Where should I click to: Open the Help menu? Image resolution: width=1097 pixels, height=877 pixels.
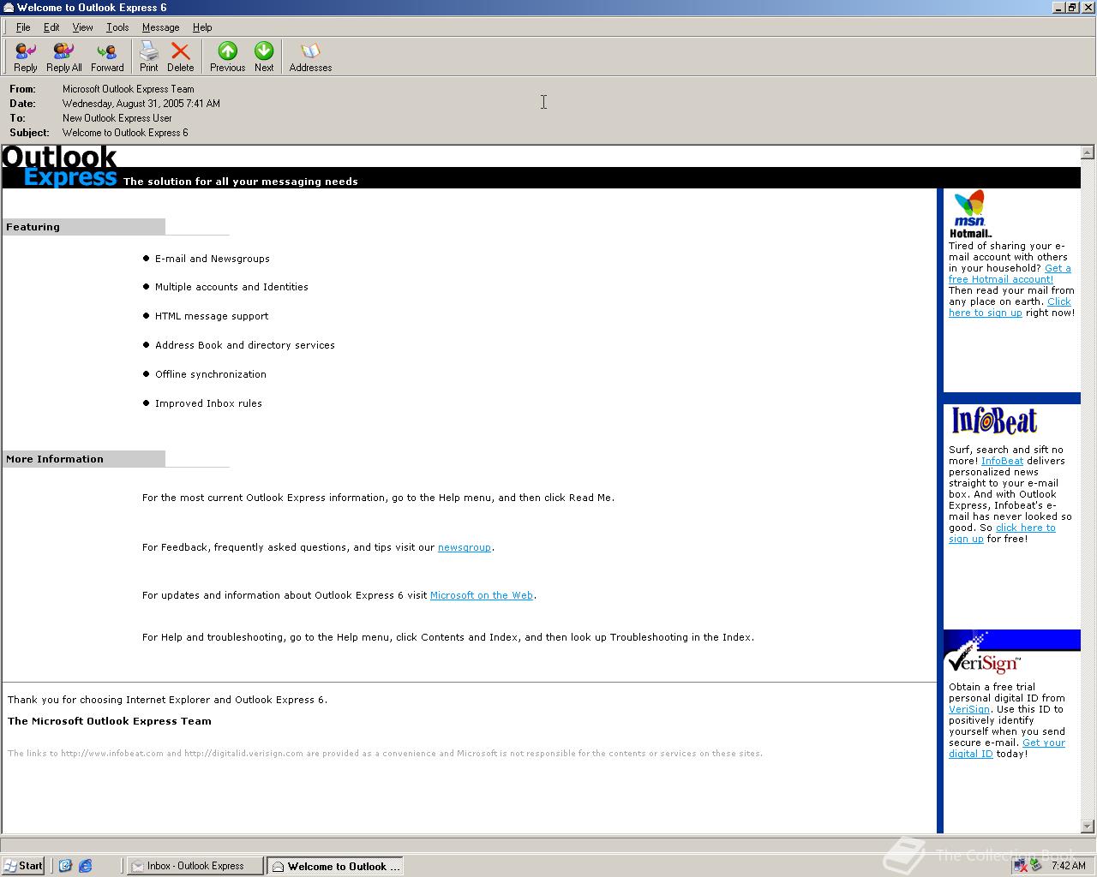(x=202, y=27)
